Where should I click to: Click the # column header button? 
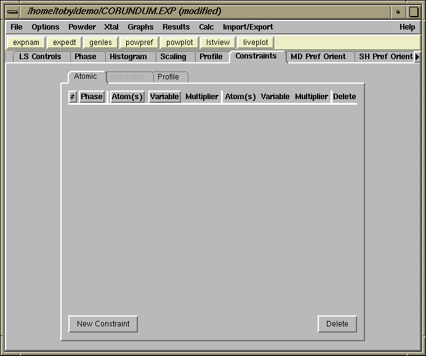click(72, 97)
